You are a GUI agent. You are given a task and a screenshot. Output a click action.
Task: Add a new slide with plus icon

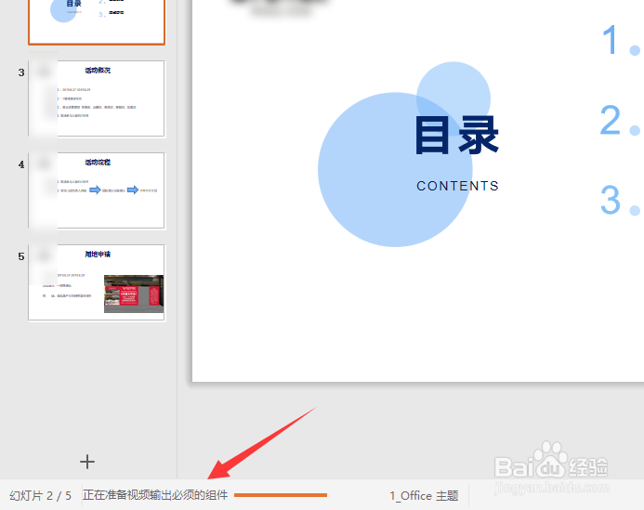coord(87,462)
